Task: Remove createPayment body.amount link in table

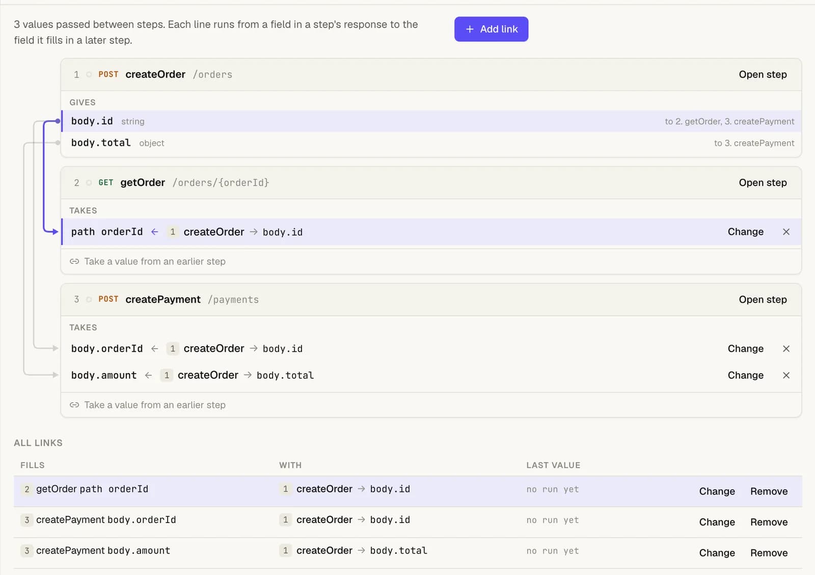Action: [769, 553]
